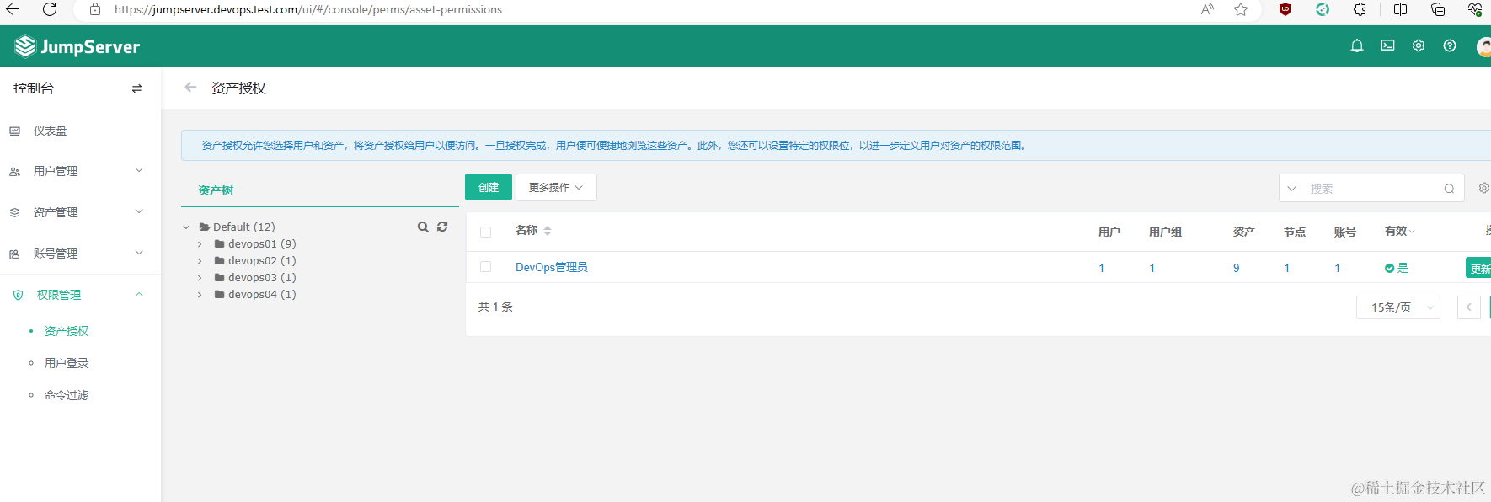Go back using the arrow beside 资产授权
The height and width of the screenshot is (502, 1491).
(191, 87)
